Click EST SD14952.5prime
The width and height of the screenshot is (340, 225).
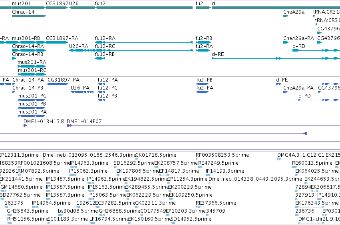191,219
